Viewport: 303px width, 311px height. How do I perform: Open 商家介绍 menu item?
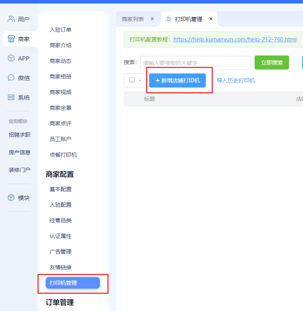[61, 45]
